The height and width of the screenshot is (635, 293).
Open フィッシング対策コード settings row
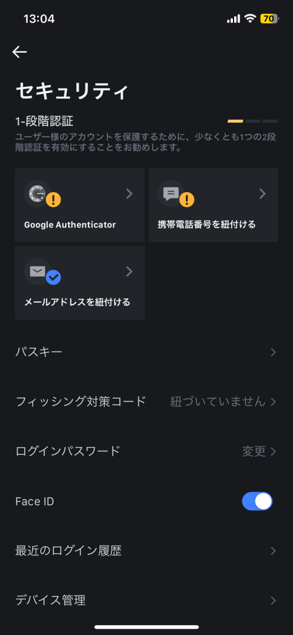point(146,402)
